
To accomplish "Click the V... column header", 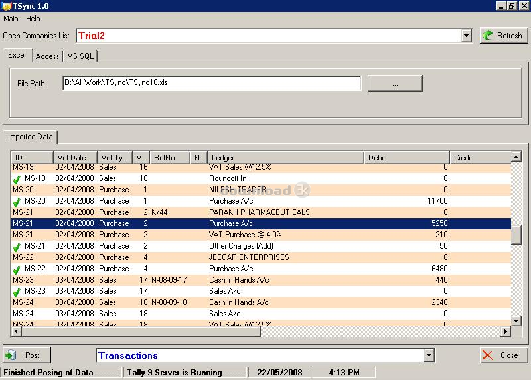I will point(141,158).
